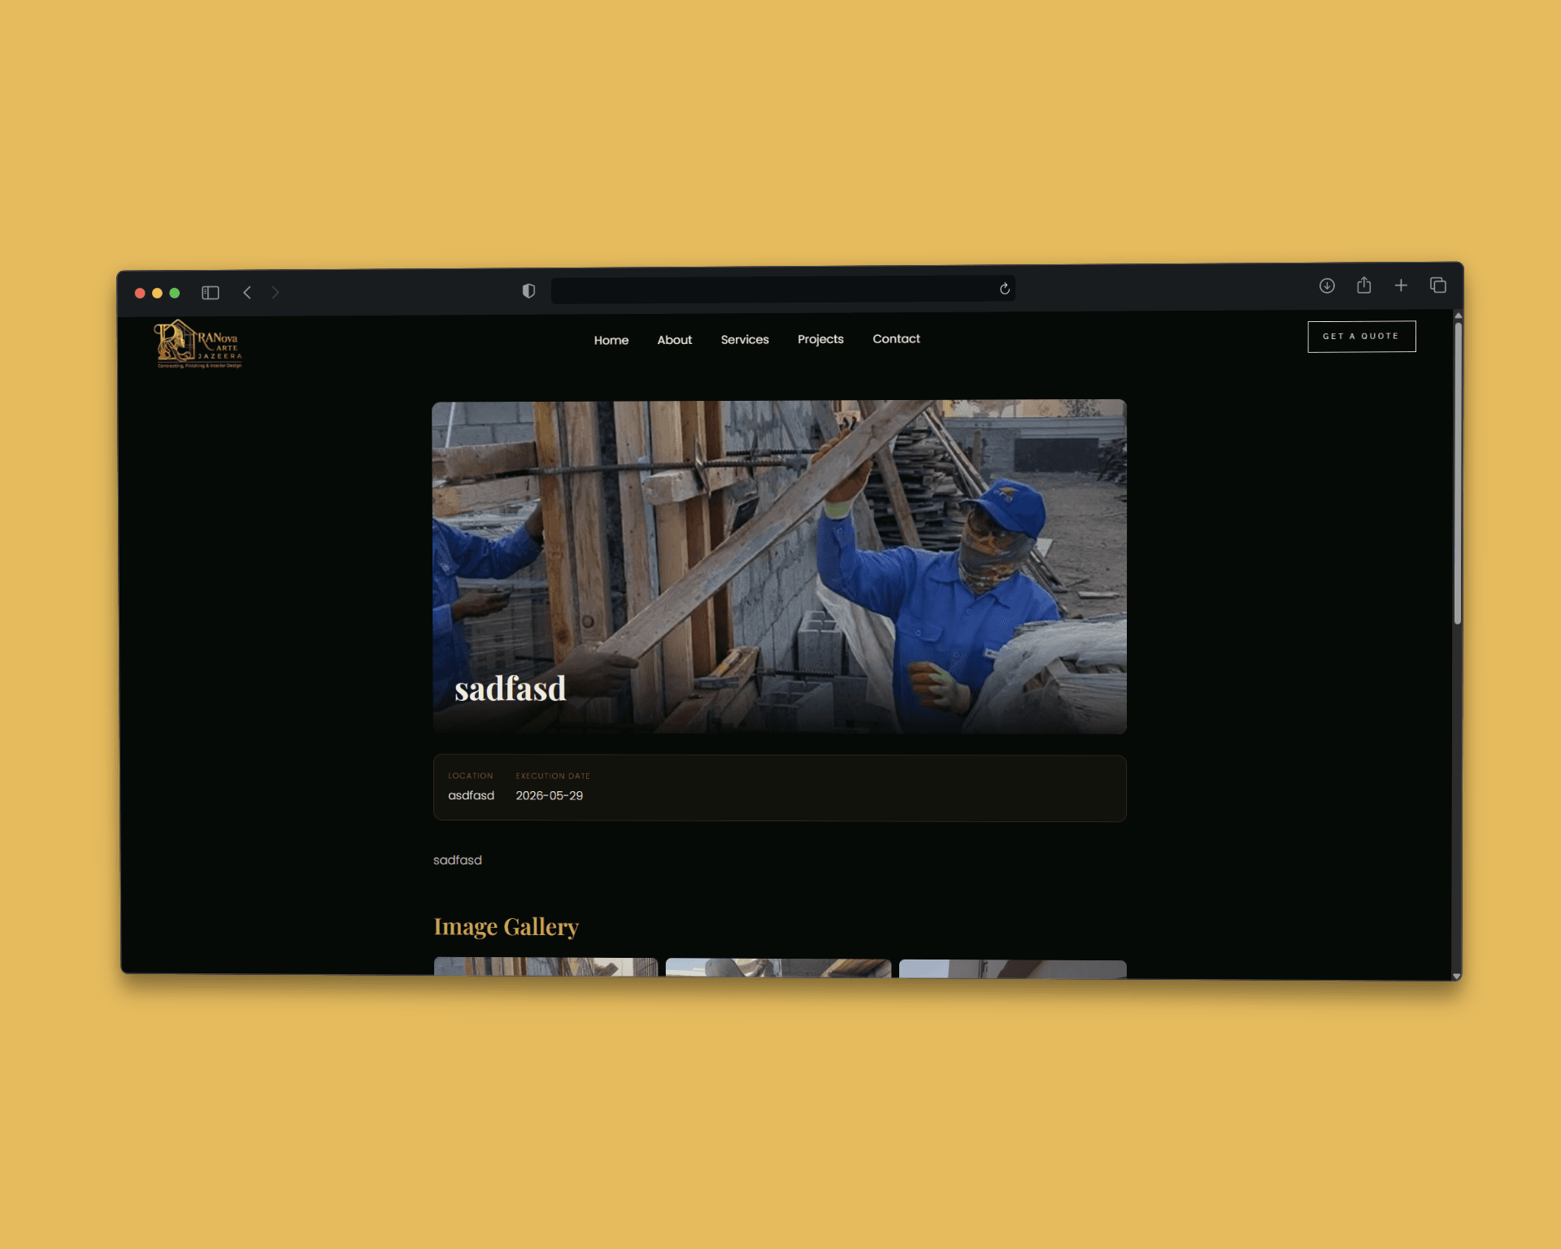Screen dimensions: 1561x1249
Task: Minimize the window with yellow button
Action: click(x=157, y=294)
